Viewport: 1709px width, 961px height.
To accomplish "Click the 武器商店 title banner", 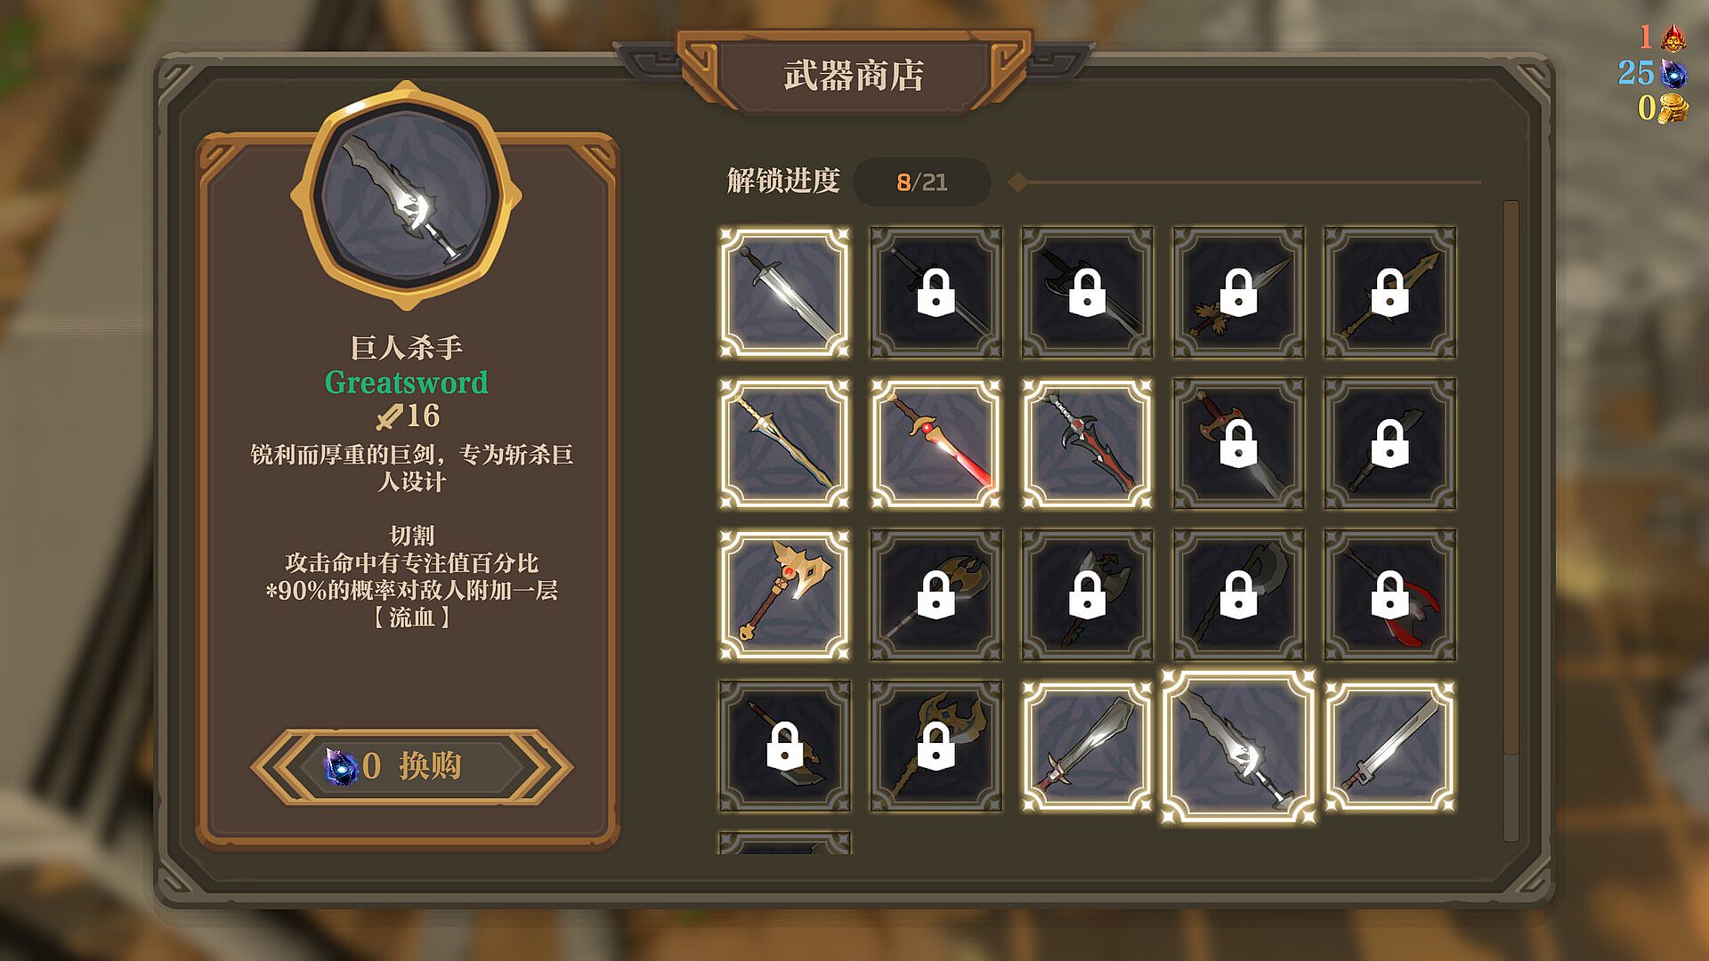I will pos(854,75).
